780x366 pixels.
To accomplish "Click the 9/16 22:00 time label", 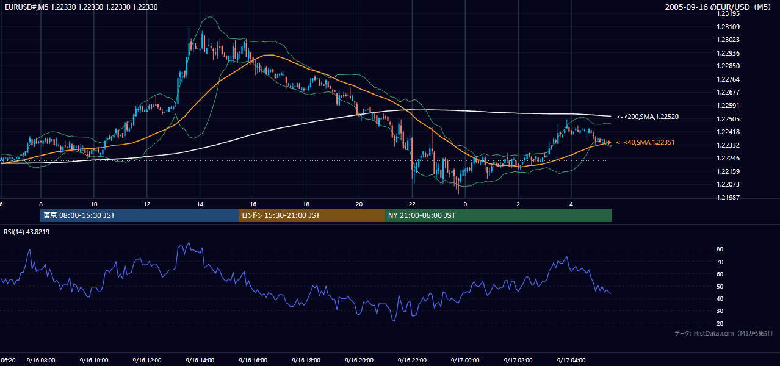I will click(x=413, y=361).
